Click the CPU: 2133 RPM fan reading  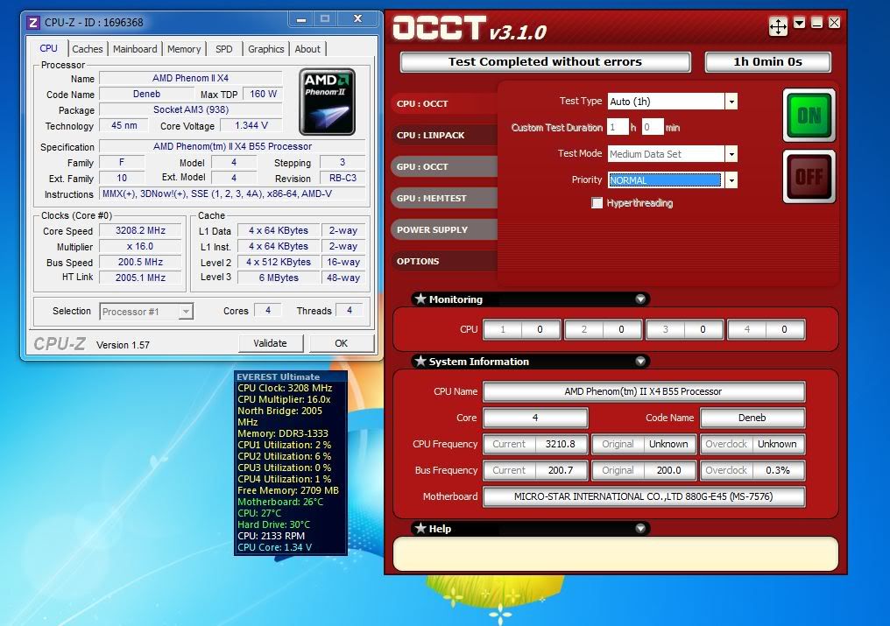[271, 536]
